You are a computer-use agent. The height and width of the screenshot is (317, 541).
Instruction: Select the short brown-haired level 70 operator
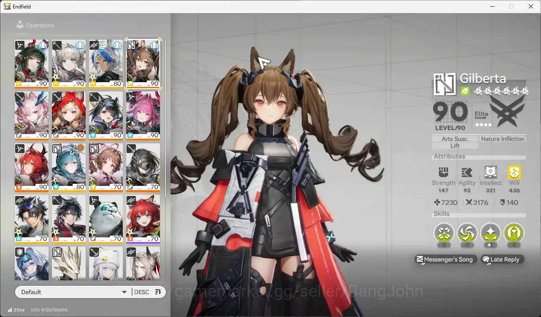[106, 168]
